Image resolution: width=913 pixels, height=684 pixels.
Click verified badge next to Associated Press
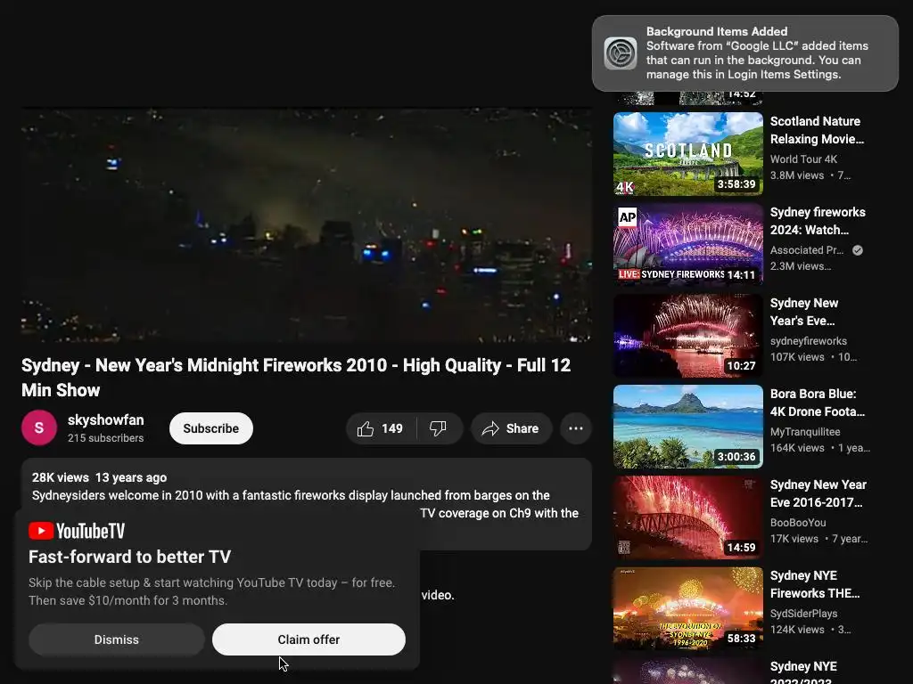pyautogui.click(x=857, y=250)
